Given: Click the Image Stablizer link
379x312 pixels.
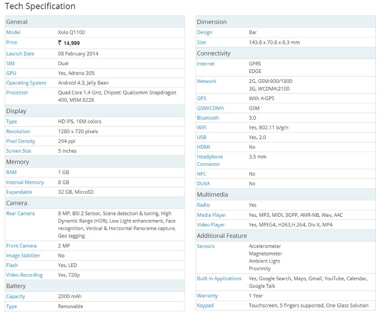Looking at the screenshot, I should [23, 255].
